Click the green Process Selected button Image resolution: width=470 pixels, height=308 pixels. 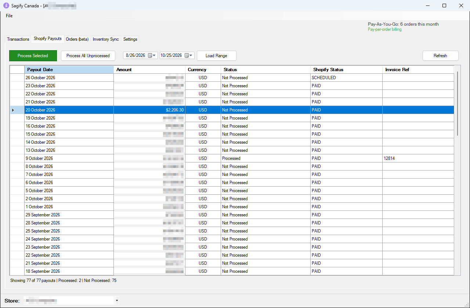pyautogui.click(x=33, y=56)
